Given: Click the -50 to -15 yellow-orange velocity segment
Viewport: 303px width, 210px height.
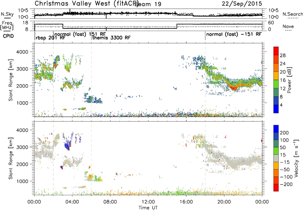Looking at the screenshot, I should pyautogui.click(x=276, y=166).
